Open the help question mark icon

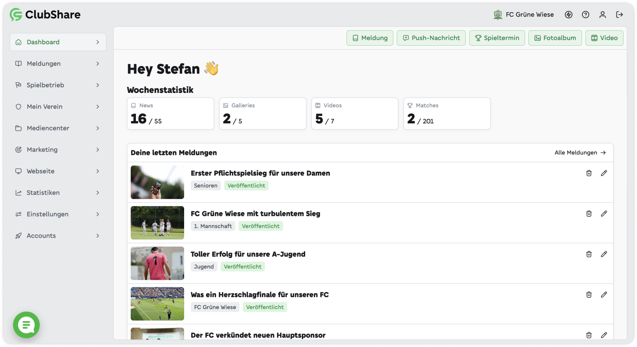pyautogui.click(x=585, y=14)
